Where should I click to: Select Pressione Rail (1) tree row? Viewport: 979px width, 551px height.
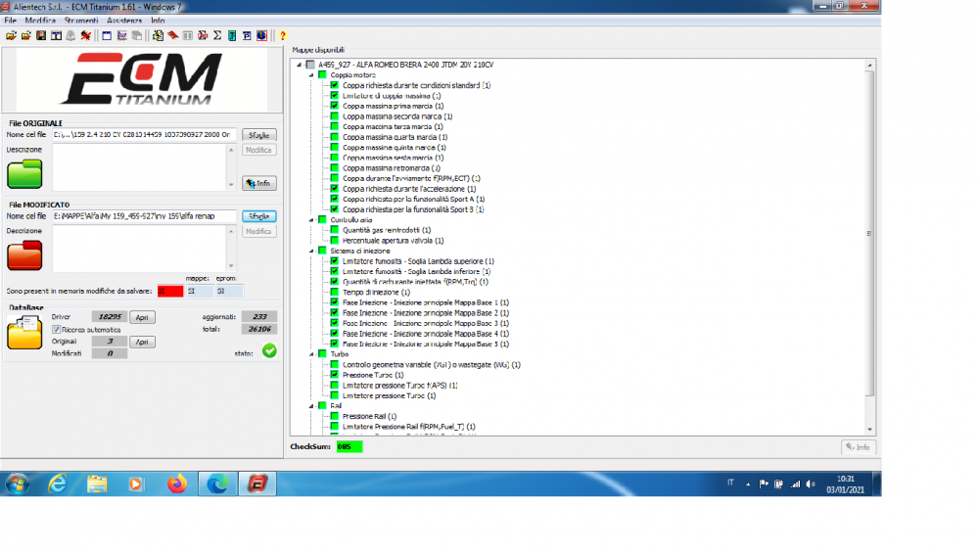click(369, 416)
